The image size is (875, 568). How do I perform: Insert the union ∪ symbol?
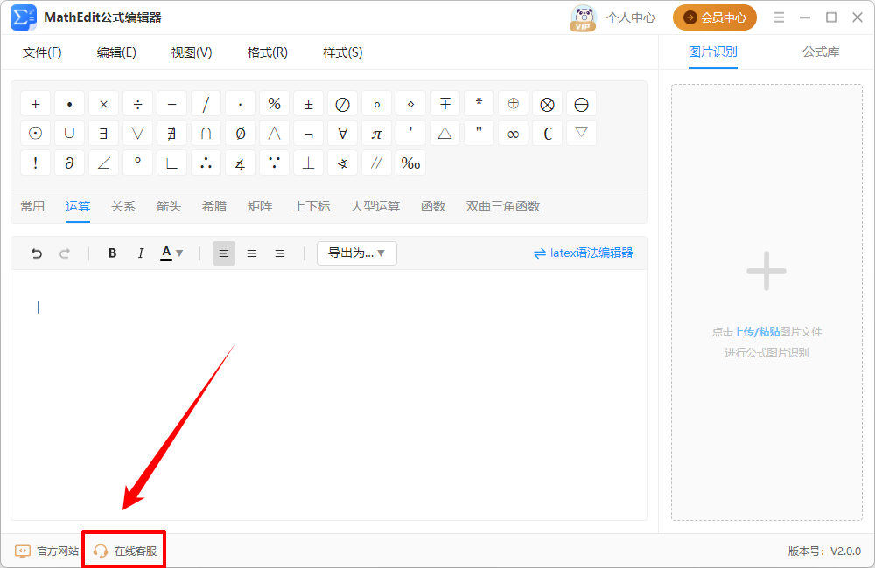tap(69, 133)
